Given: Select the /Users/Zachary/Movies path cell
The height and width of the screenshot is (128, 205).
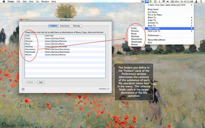Looking at the screenshot, I should pos(55,55).
